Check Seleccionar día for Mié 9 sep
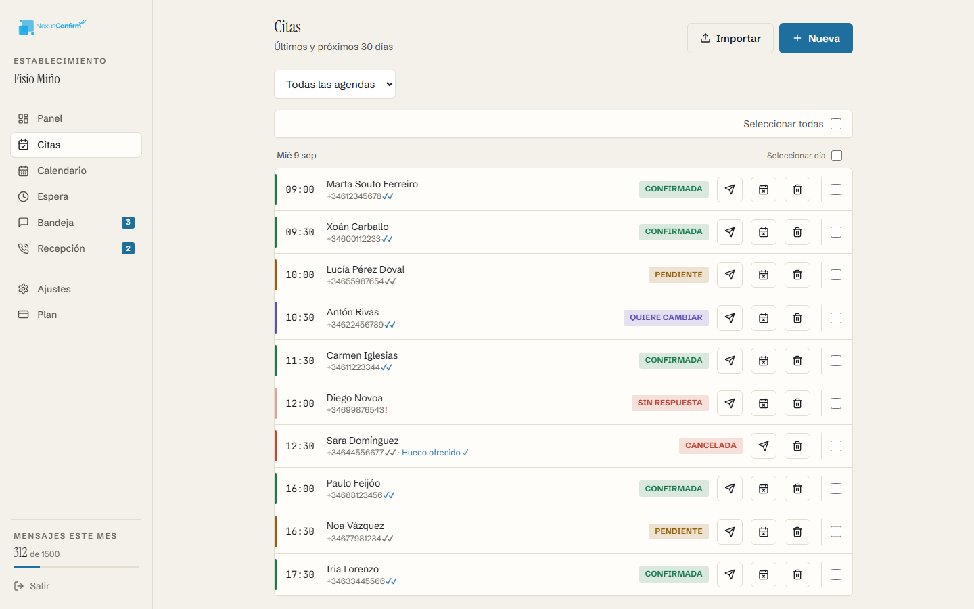This screenshot has width=974, height=609. click(837, 156)
